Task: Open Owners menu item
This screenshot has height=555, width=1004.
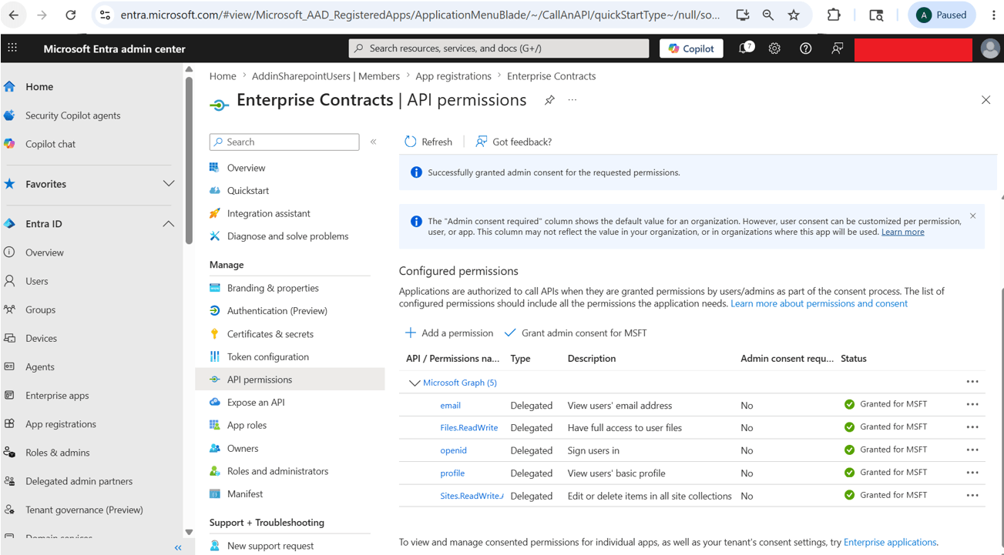Action: (x=242, y=448)
